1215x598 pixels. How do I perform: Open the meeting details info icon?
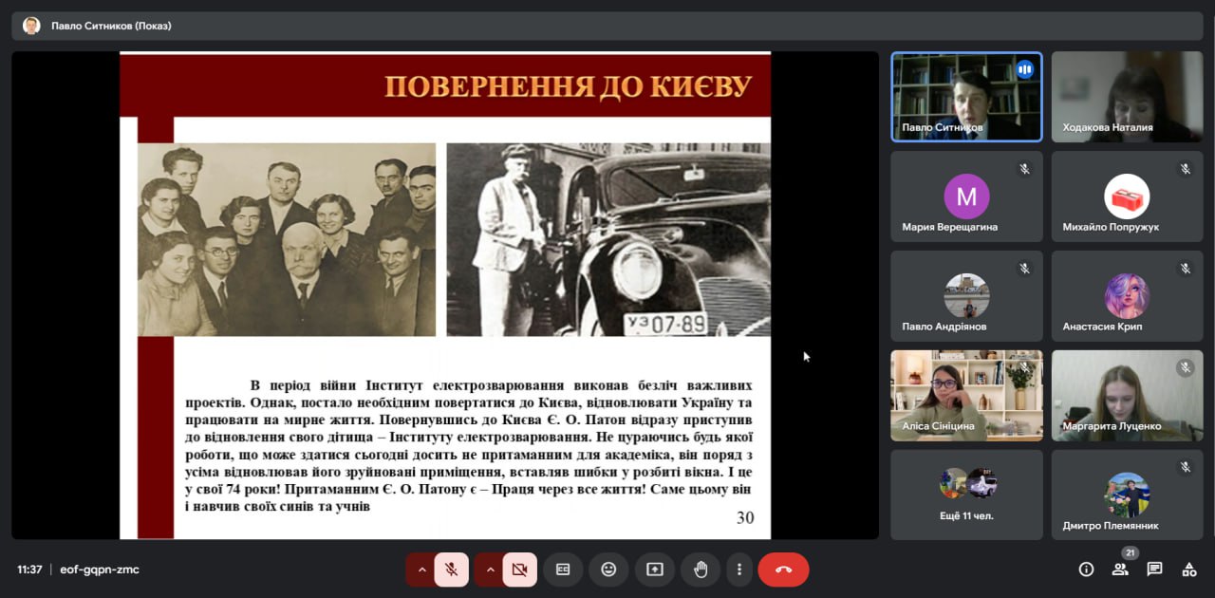coord(1086,570)
